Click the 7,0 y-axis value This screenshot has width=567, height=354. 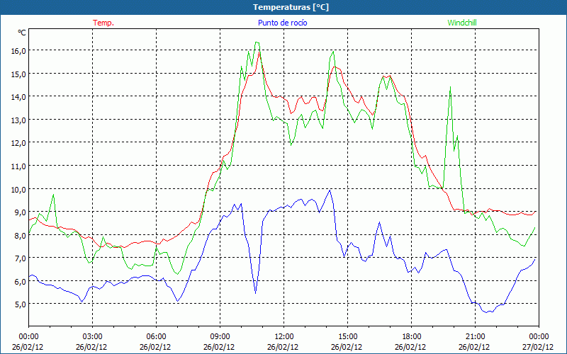coord(18,258)
